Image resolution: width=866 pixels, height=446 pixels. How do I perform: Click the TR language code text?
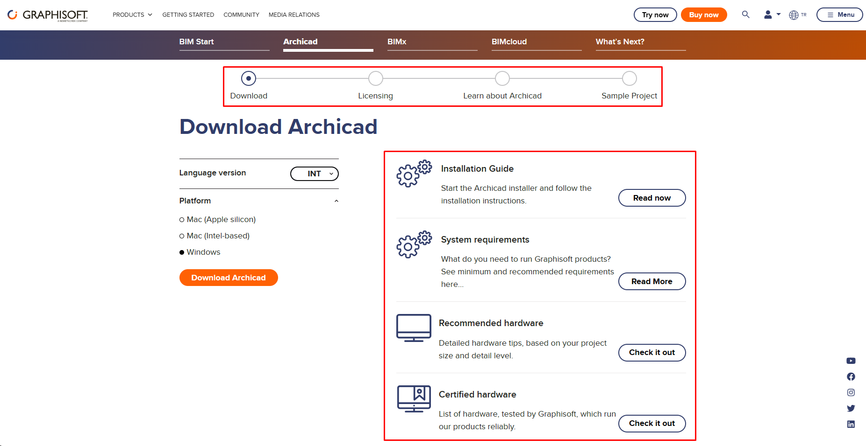(804, 15)
